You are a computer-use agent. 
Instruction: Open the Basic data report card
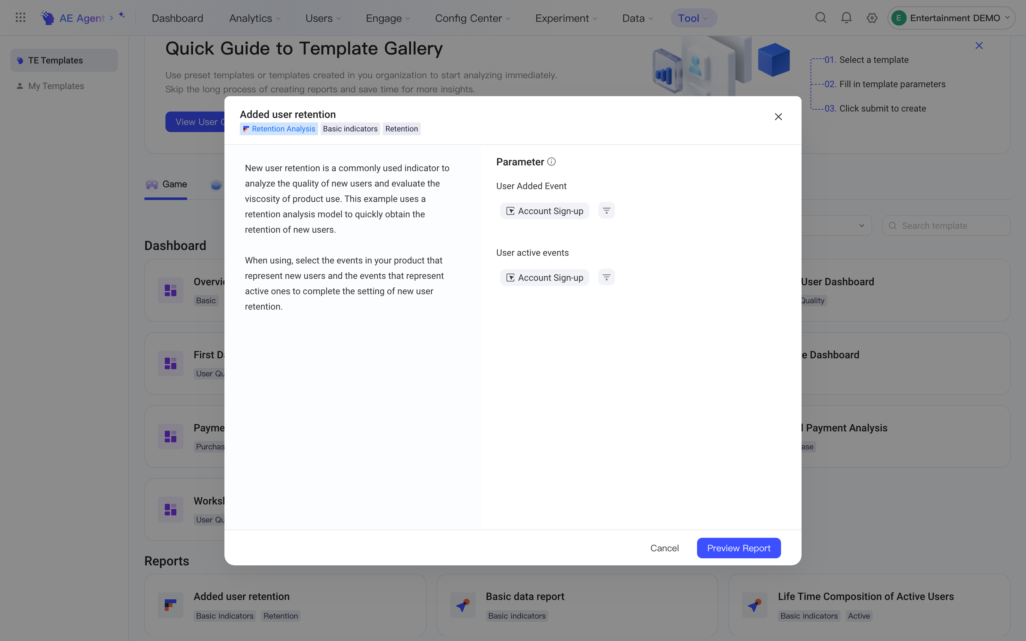pos(577,605)
